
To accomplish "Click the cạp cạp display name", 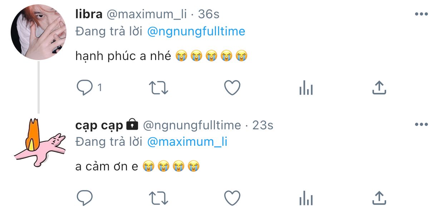I will pyautogui.click(x=99, y=125).
